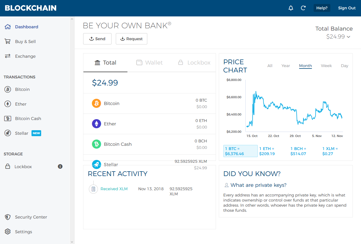Open Buy & Sell in sidebar
Viewport: 361px width, 244px height.
(x=25, y=42)
